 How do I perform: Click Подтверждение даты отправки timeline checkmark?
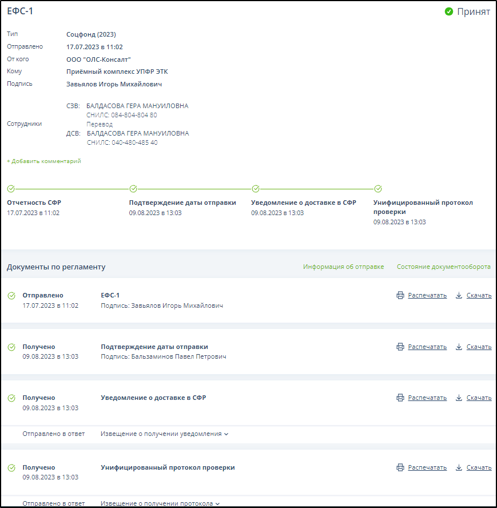[x=133, y=188]
